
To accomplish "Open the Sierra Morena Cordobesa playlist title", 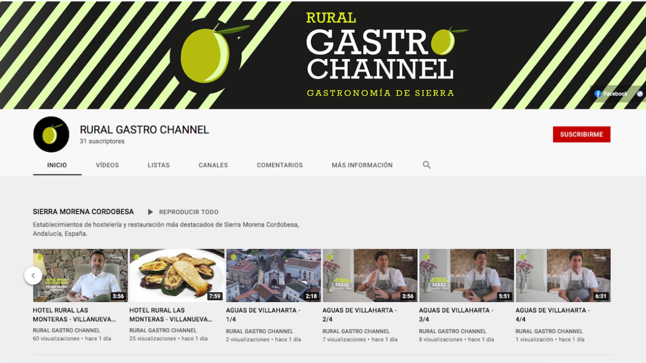I will coord(83,212).
